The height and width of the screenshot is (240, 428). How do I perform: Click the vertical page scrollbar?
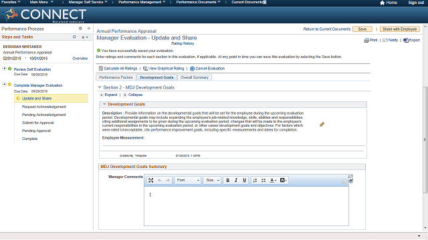pos(425,140)
